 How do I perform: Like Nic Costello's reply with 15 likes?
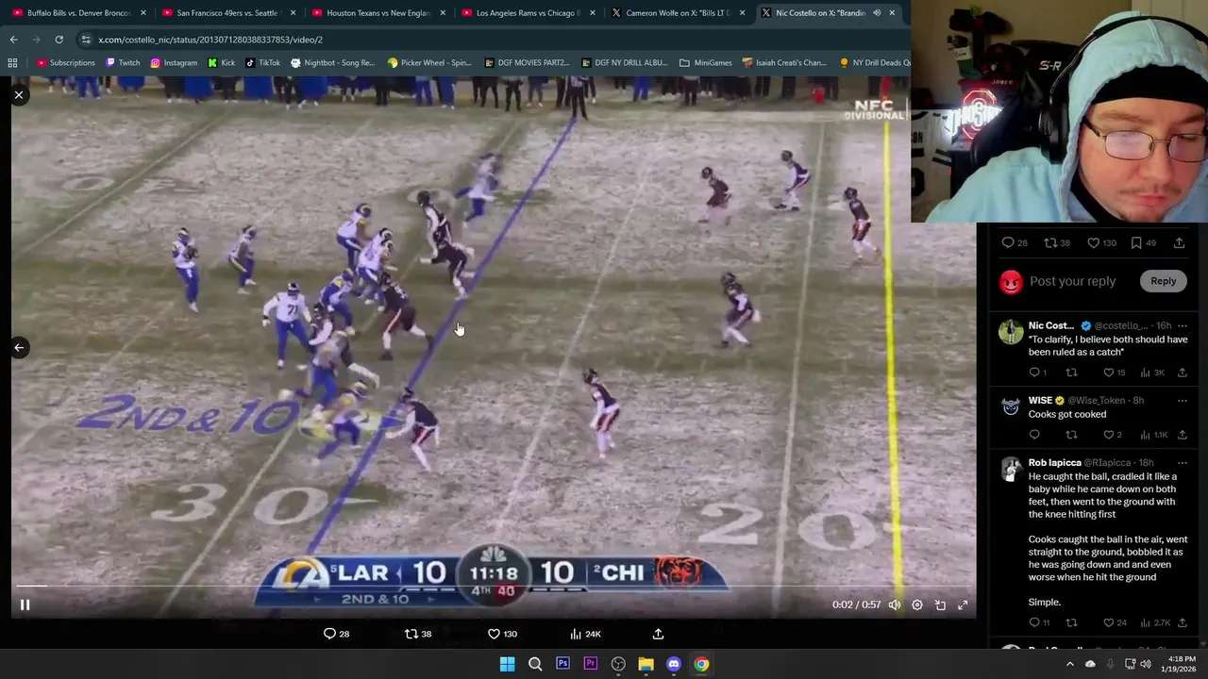(1115, 373)
